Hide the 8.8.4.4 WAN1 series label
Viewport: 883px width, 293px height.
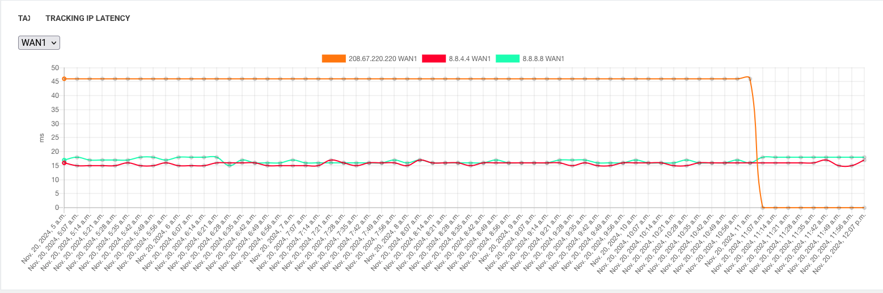474,58
